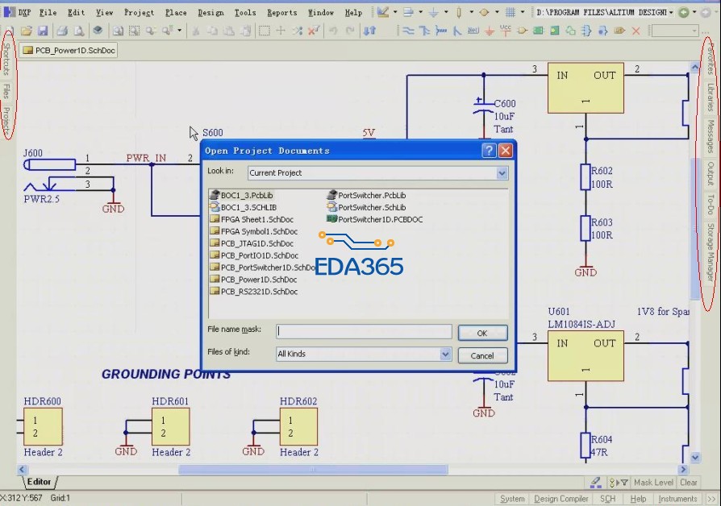The height and width of the screenshot is (506, 721).
Task: Click Fit Document zoom icon
Action: click(x=118, y=31)
